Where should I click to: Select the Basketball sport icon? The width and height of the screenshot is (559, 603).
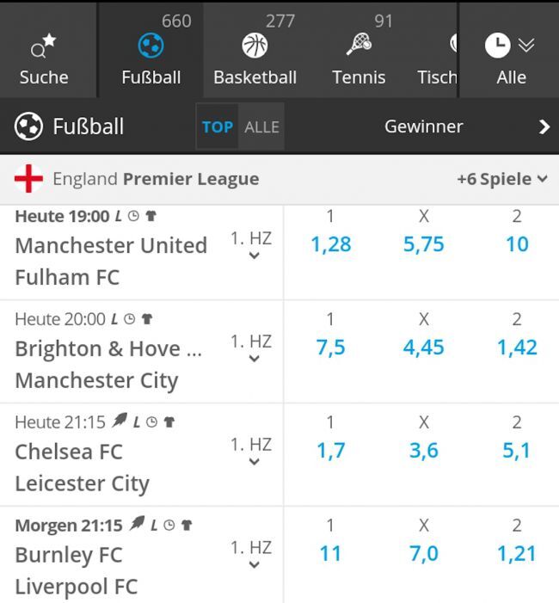(255, 46)
